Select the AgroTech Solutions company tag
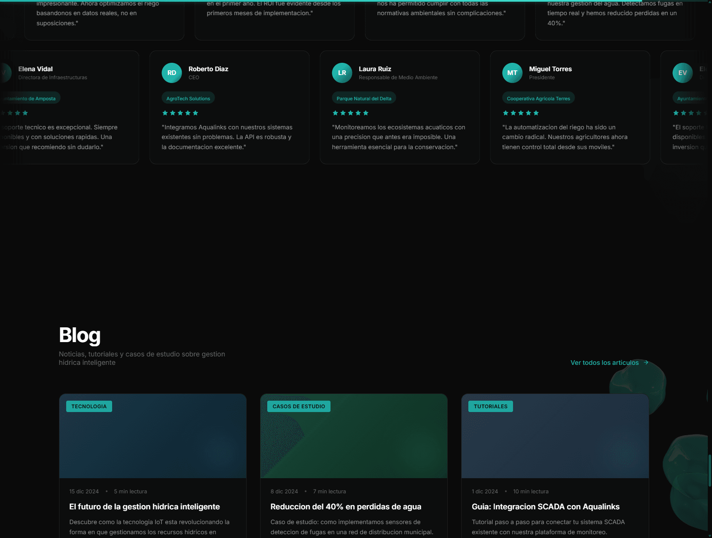This screenshot has height=538, width=712. pyautogui.click(x=188, y=99)
